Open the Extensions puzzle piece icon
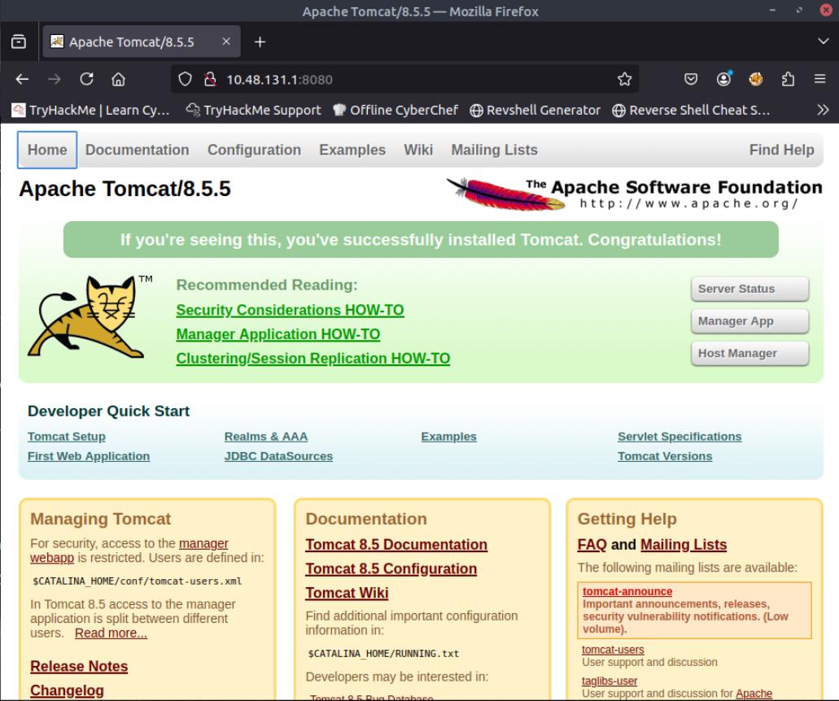839x701 pixels. 789,79
